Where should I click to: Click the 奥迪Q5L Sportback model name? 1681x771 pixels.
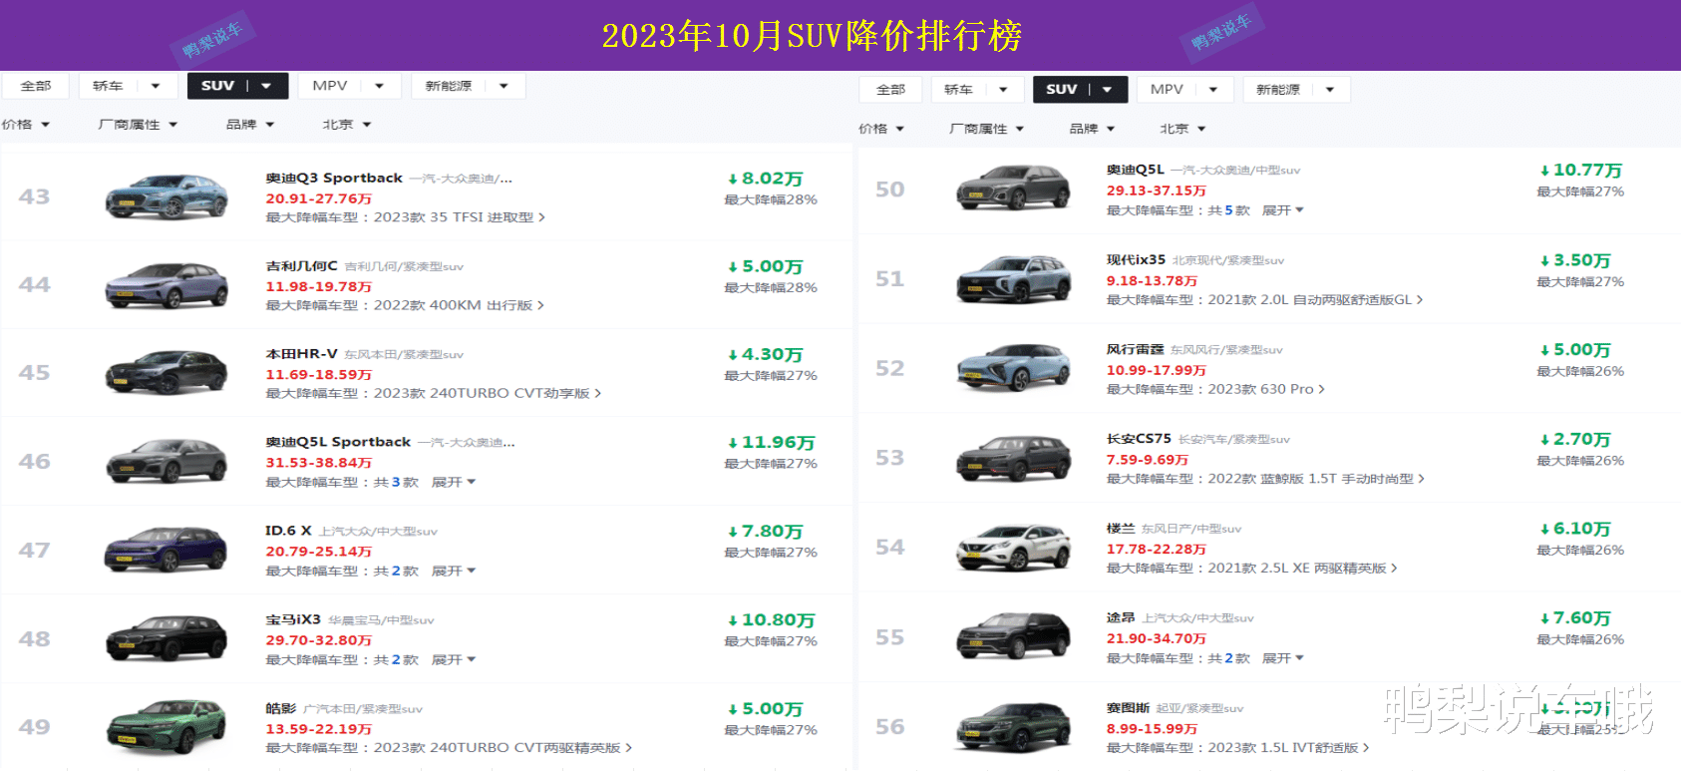click(338, 442)
